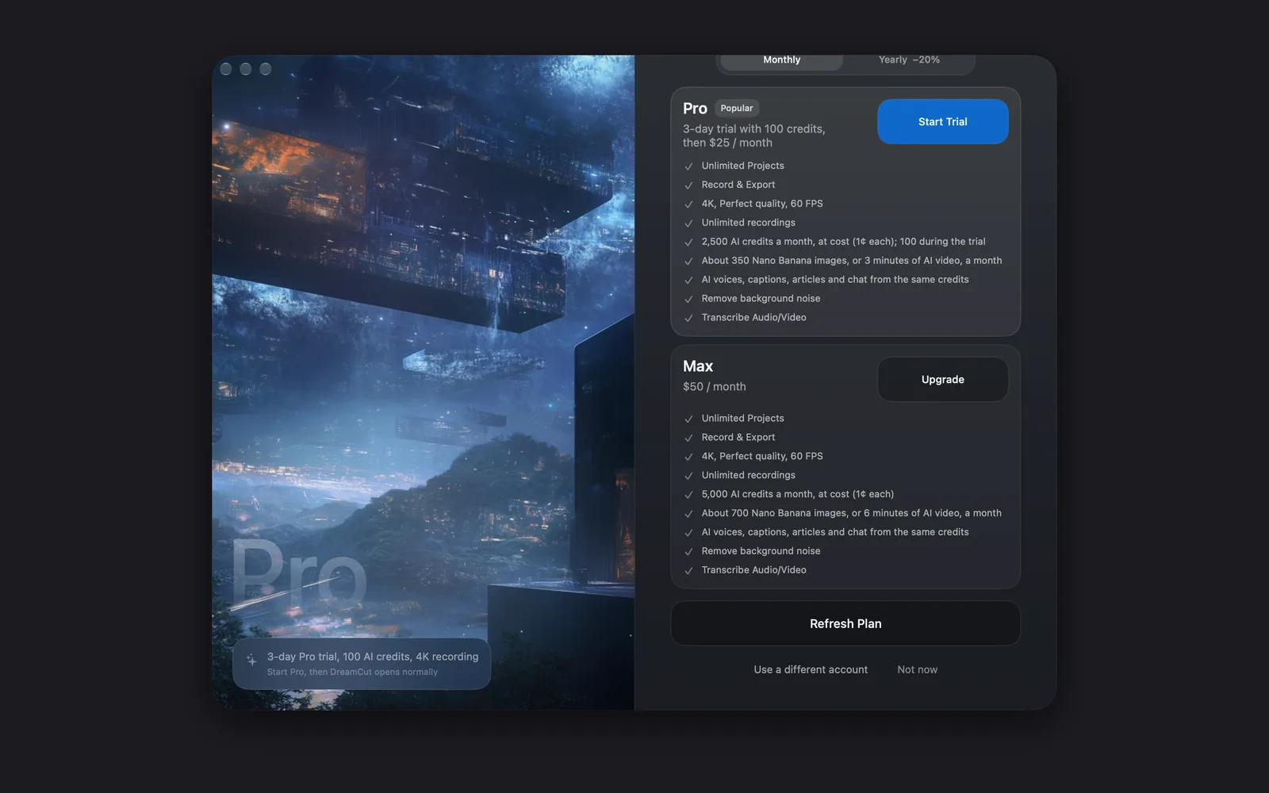Click the Popular badge next to Pro
The width and height of the screenshot is (1269, 793).
[737, 108]
